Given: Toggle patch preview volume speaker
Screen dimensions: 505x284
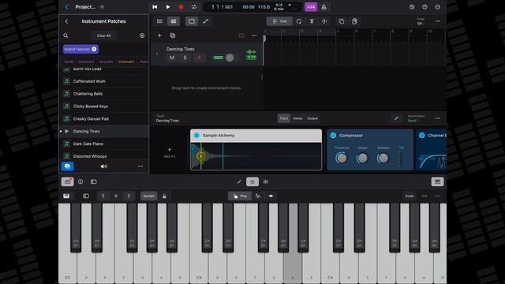Looking at the screenshot, I should (x=103, y=166).
